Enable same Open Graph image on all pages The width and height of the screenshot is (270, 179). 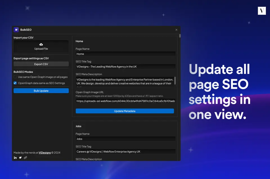pos(15,77)
